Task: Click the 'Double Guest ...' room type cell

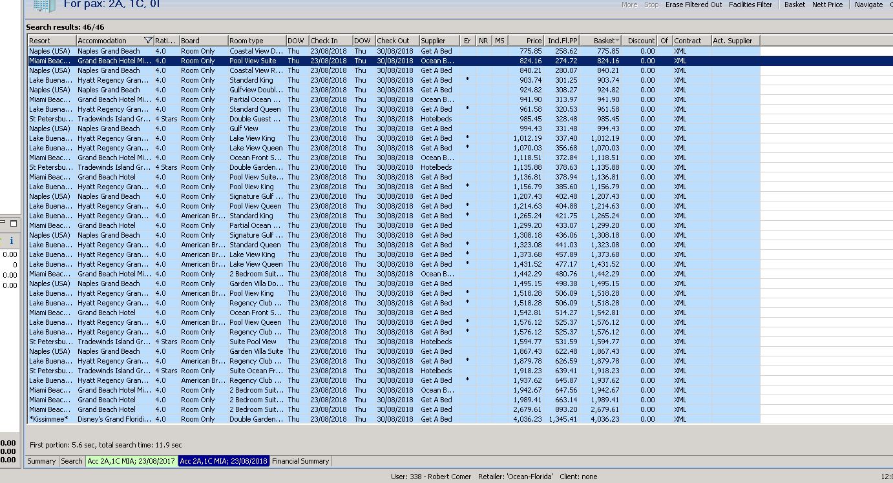Action: (x=257, y=119)
